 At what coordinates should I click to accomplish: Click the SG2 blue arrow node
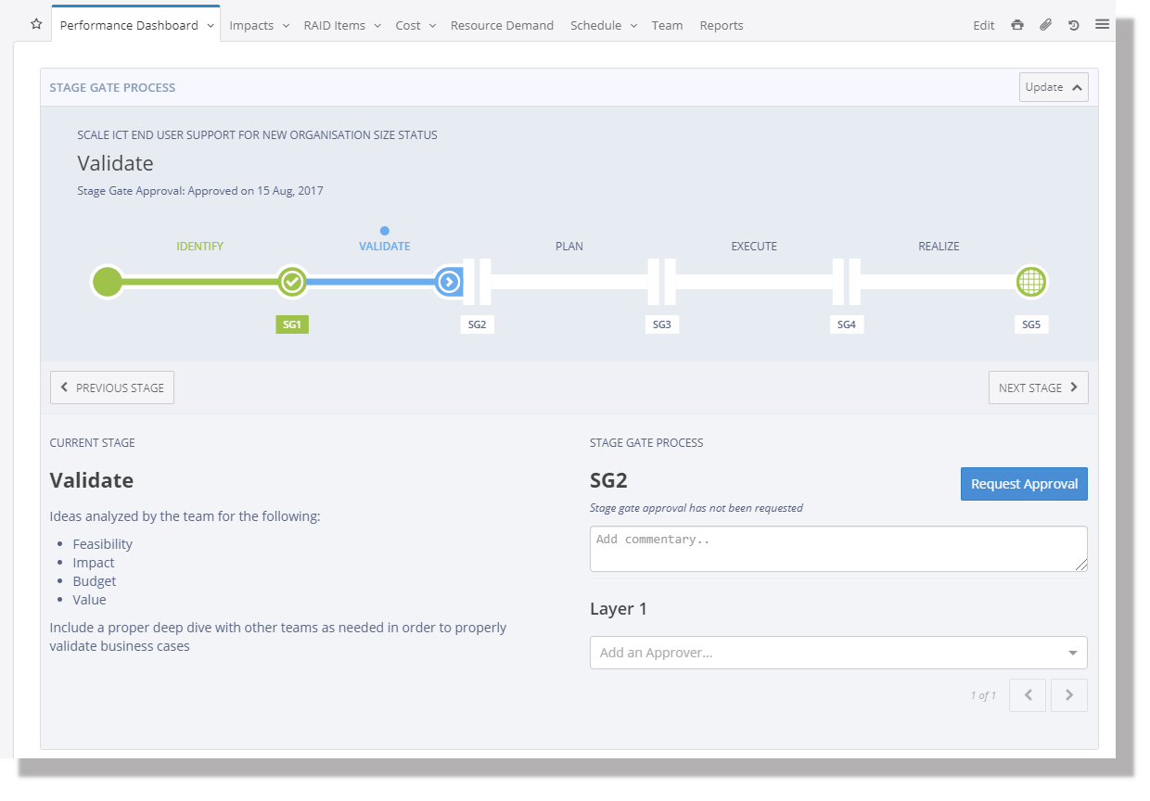coord(449,281)
